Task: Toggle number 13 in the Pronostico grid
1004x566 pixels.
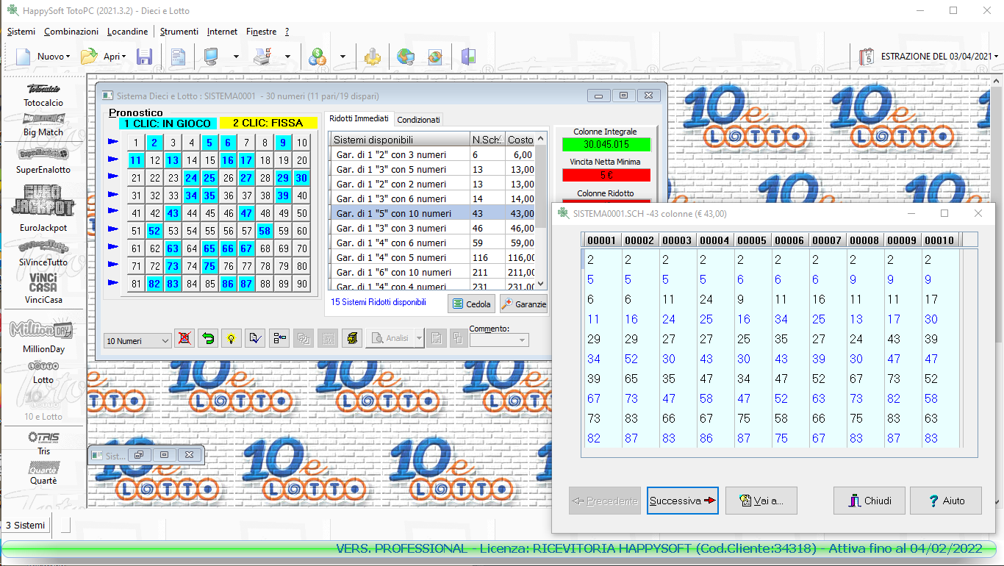Action: [x=173, y=160]
